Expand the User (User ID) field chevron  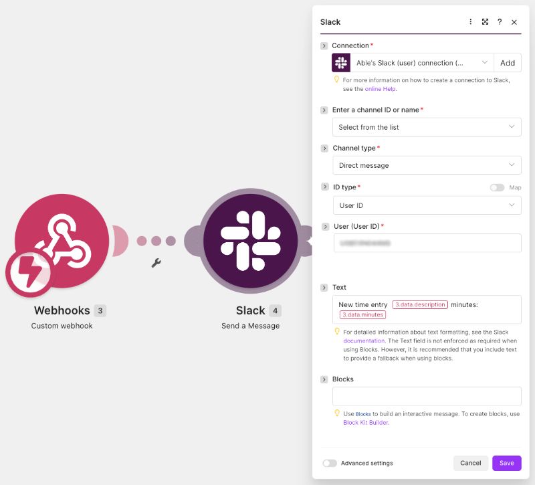tap(325, 226)
